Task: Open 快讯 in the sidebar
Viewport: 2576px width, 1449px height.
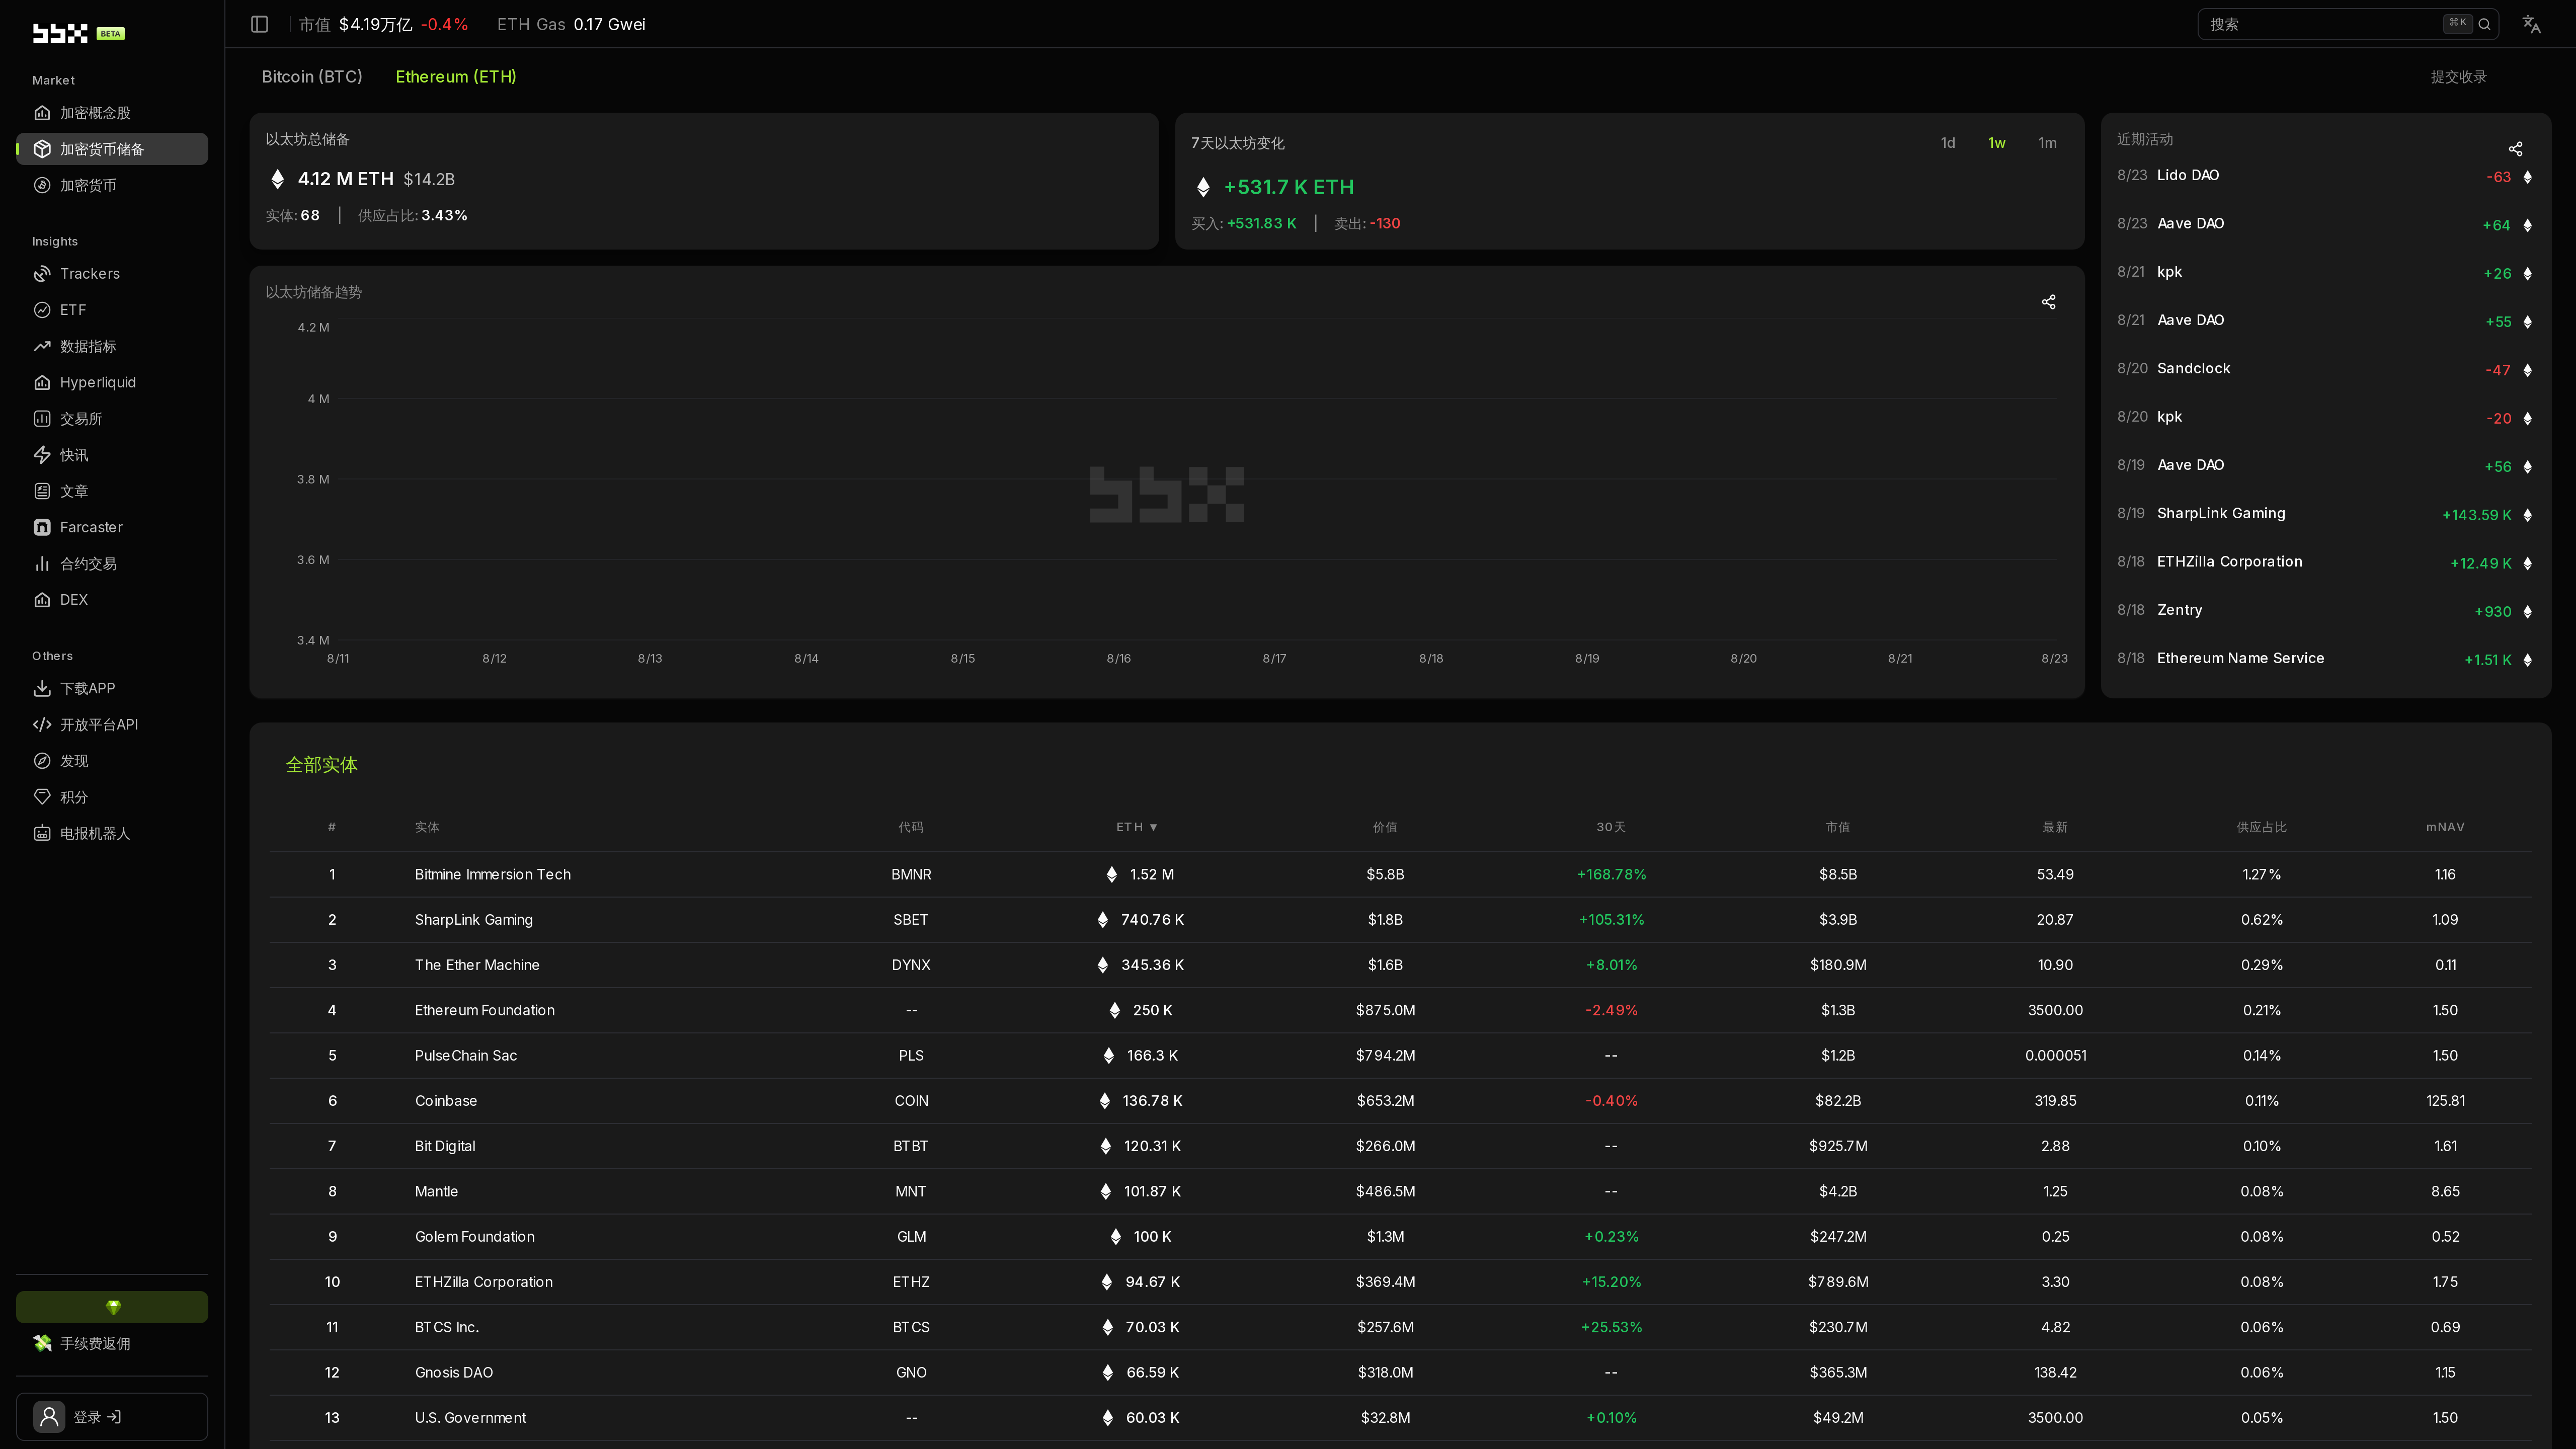Action: [112, 455]
